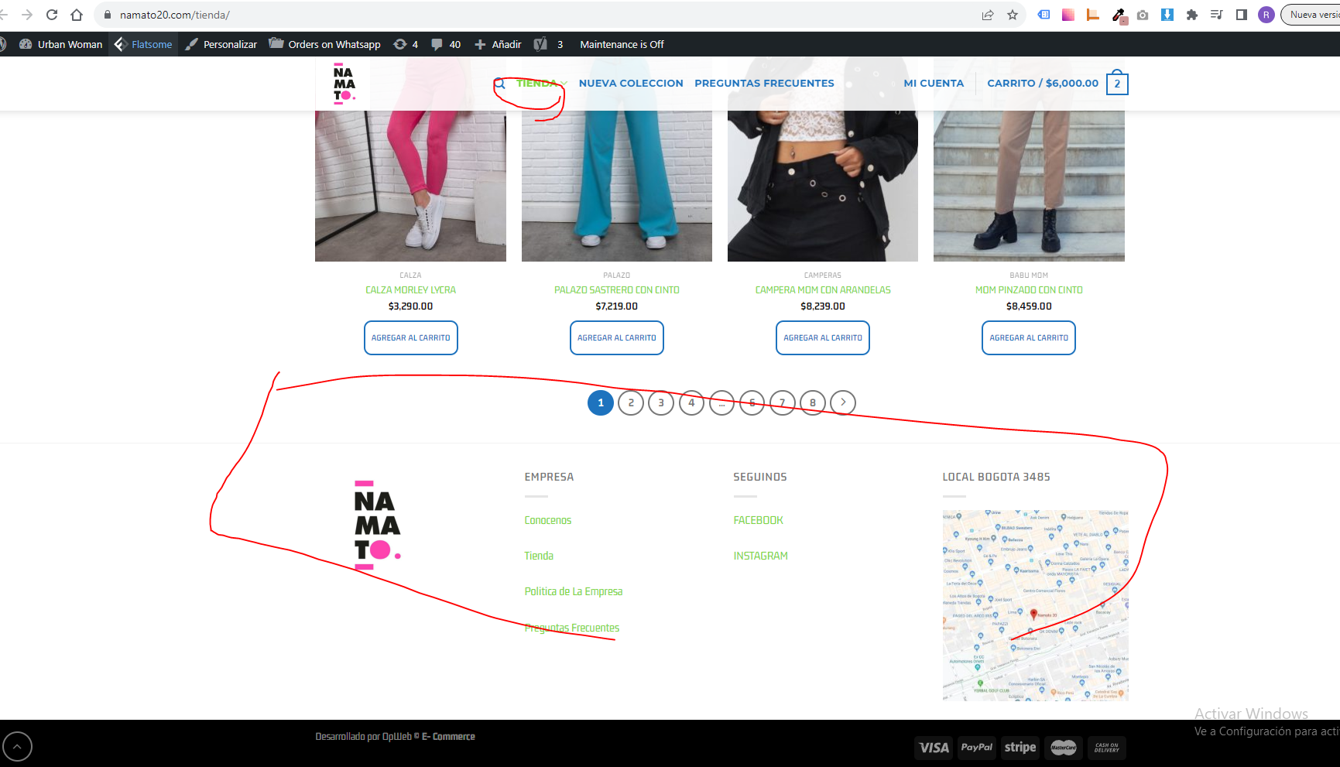1340x767 pixels.
Task: Open MI CUENTA link
Action: (x=934, y=84)
